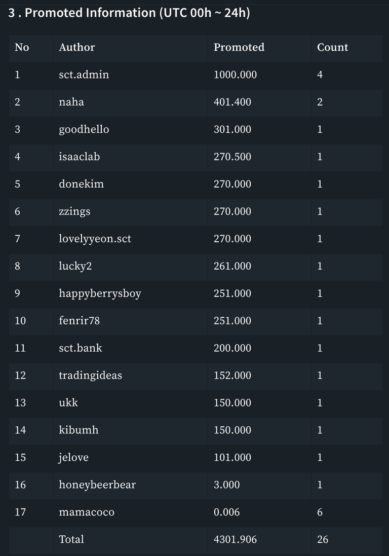389x556 pixels.
Task: Click the Promoted column header
Action: tap(239, 47)
